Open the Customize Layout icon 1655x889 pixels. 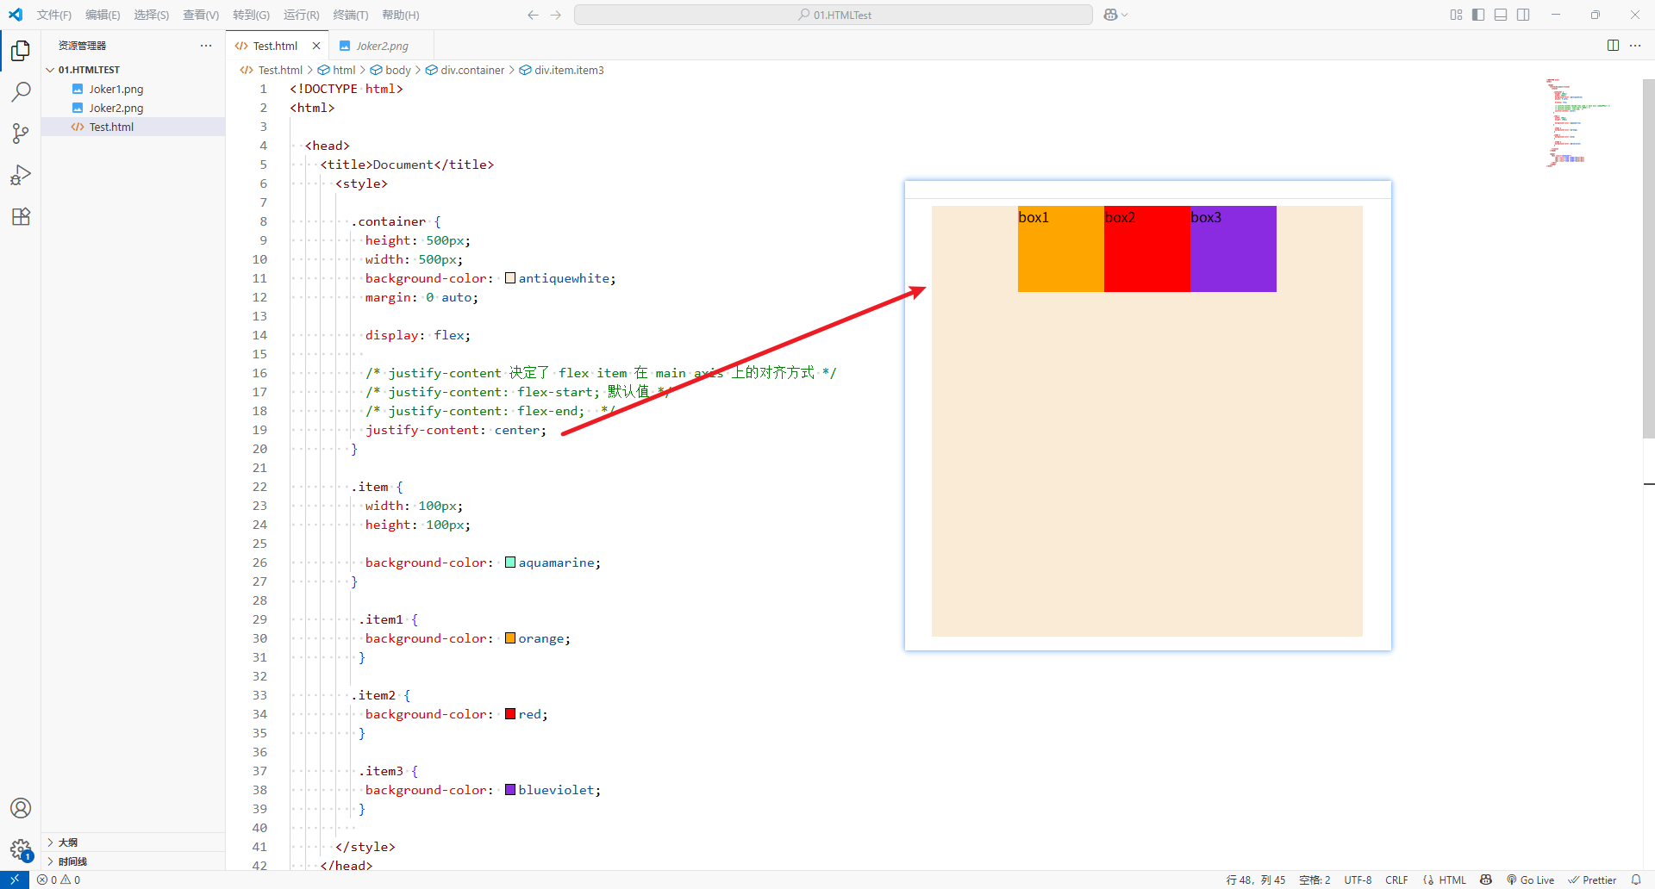(1456, 15)
